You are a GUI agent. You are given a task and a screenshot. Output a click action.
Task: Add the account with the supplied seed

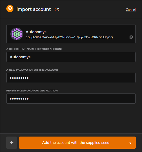tap(77, 143)
